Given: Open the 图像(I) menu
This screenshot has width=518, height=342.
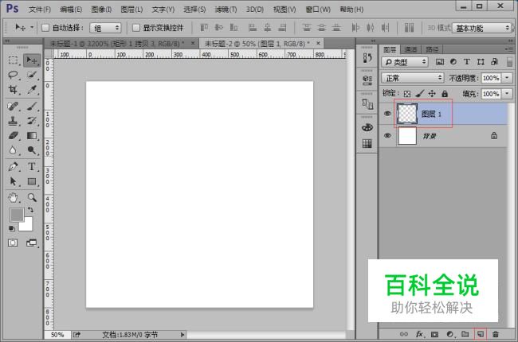Looking at the screenshot, I should click(x=101, y=10).
